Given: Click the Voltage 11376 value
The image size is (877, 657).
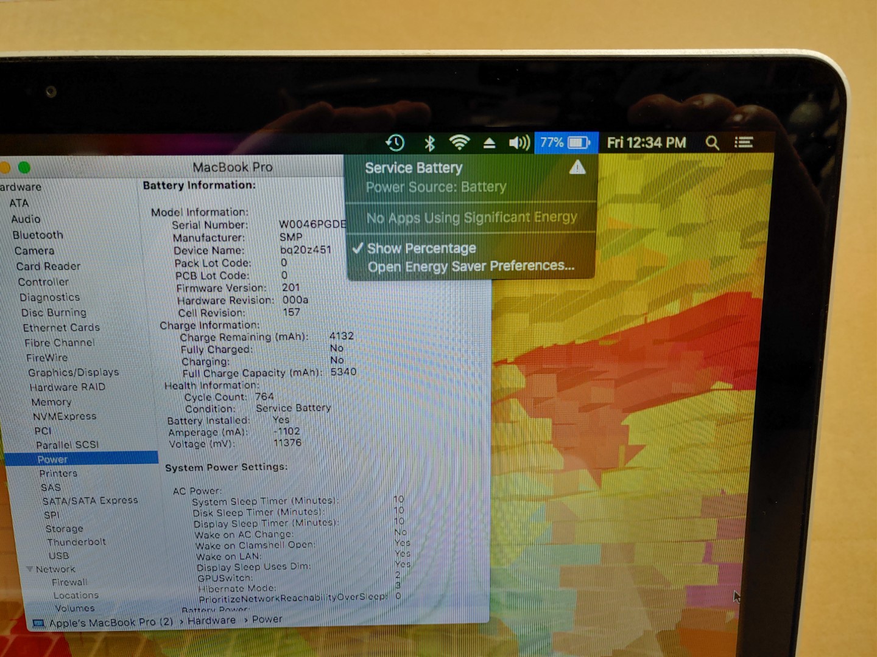Looking at the screenshot, I should click(287, 443).
